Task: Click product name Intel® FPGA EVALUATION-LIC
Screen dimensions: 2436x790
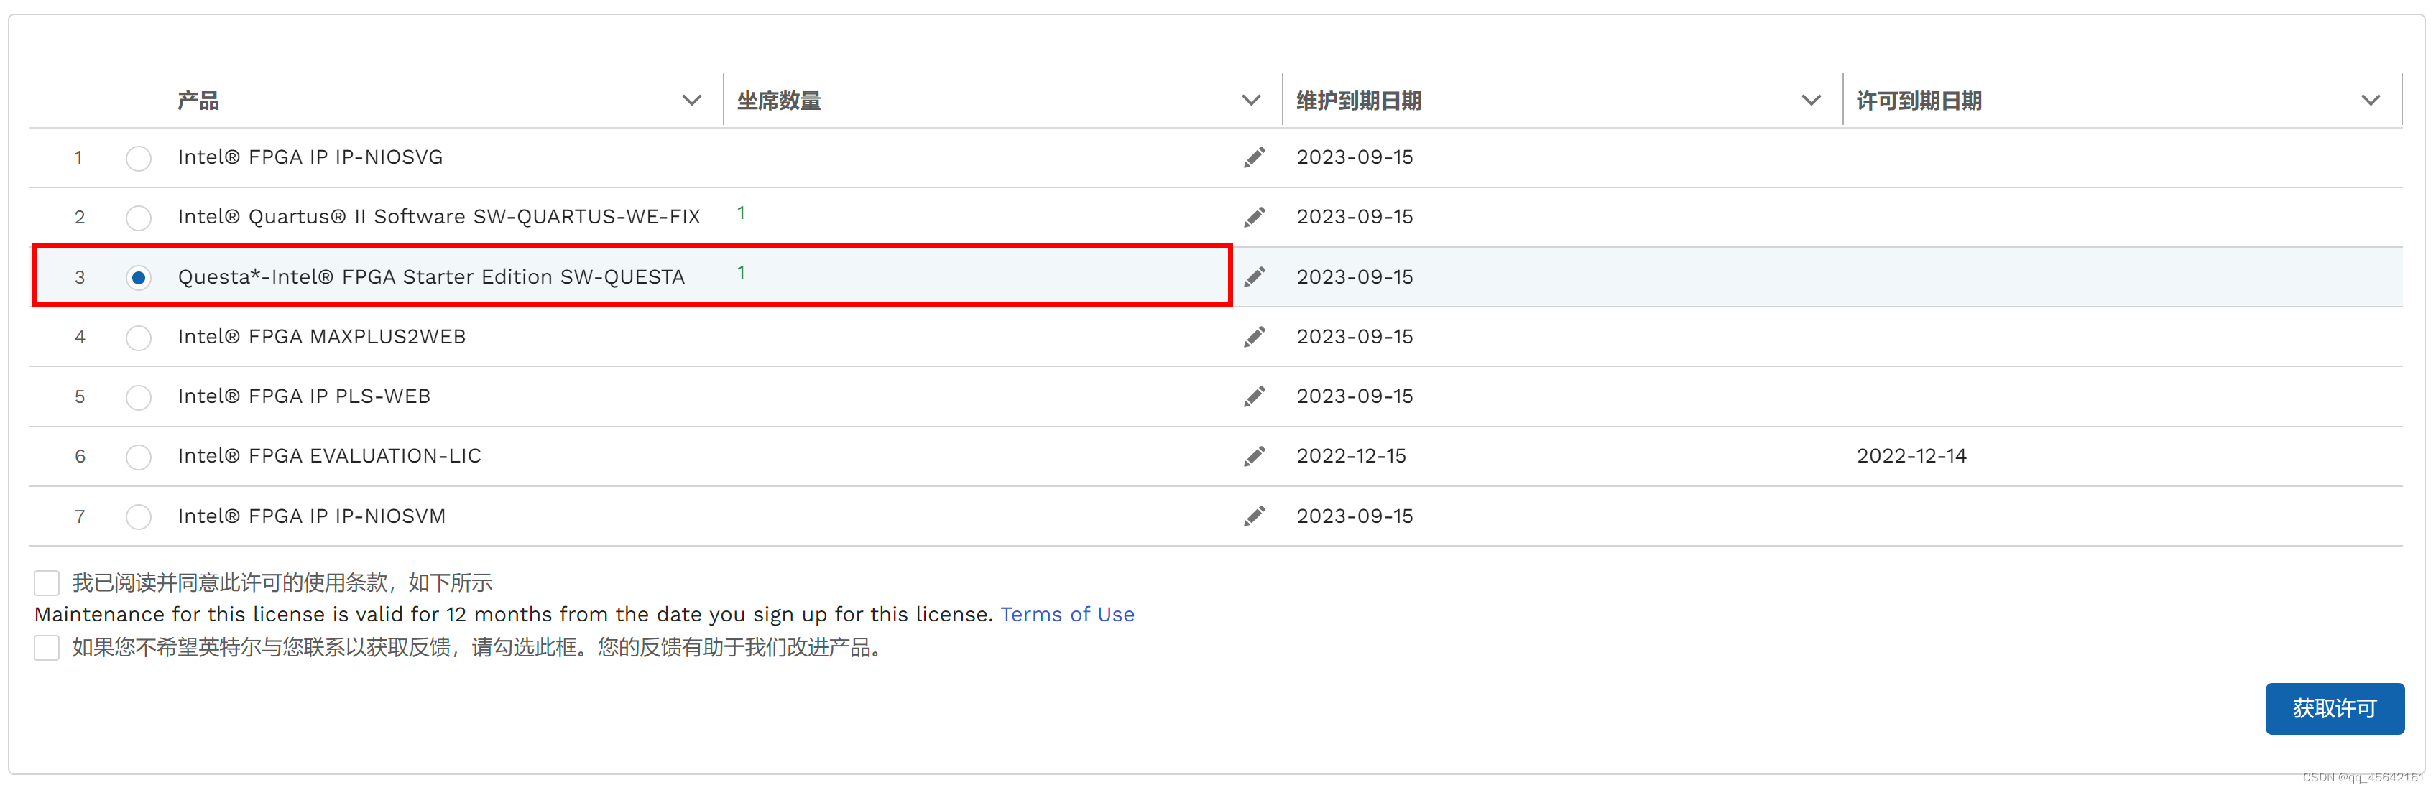Action: [329, 455]
